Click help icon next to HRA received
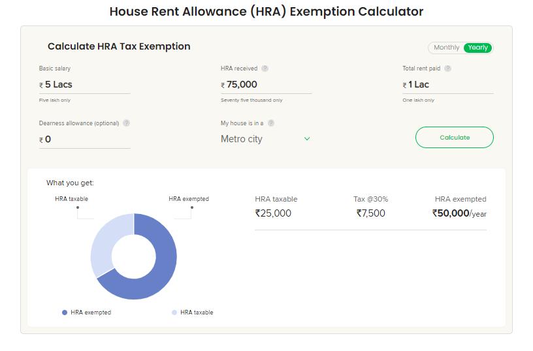533x351 pixels. [265, 69]
